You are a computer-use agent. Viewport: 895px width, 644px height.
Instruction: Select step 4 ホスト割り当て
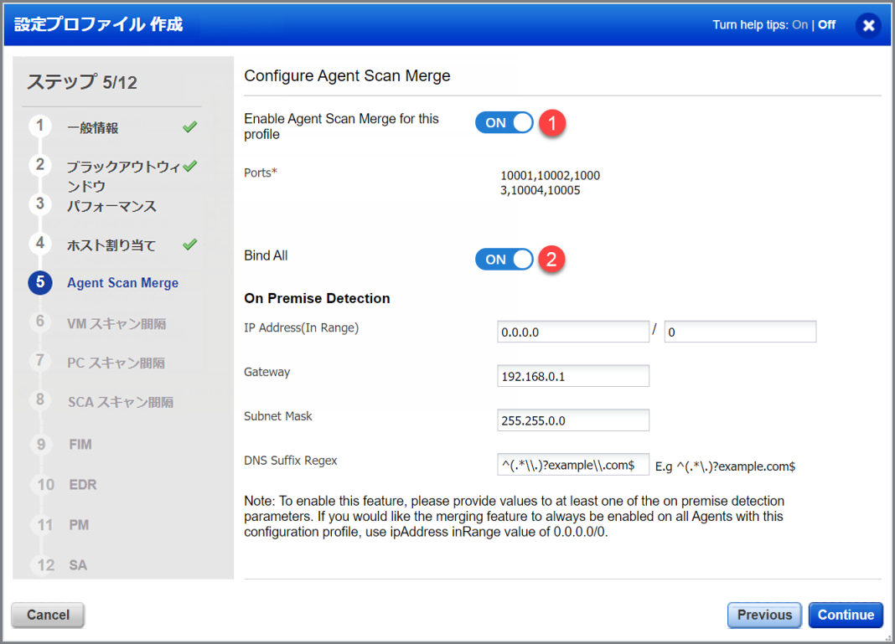click(111, 245)
